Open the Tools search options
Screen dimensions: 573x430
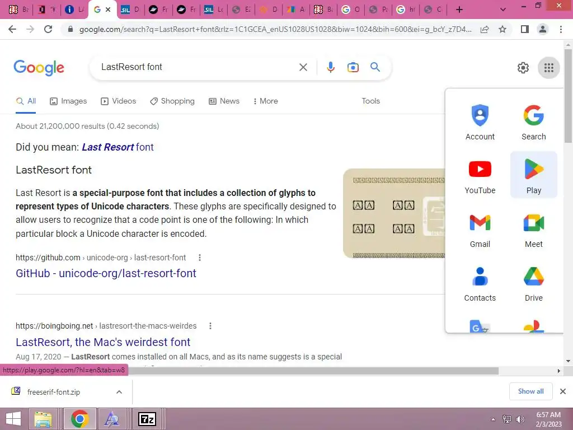point(370,101)
